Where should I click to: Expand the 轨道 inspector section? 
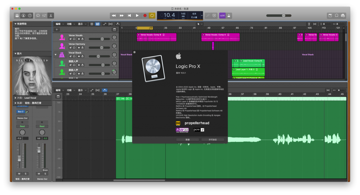pos(15,103)
